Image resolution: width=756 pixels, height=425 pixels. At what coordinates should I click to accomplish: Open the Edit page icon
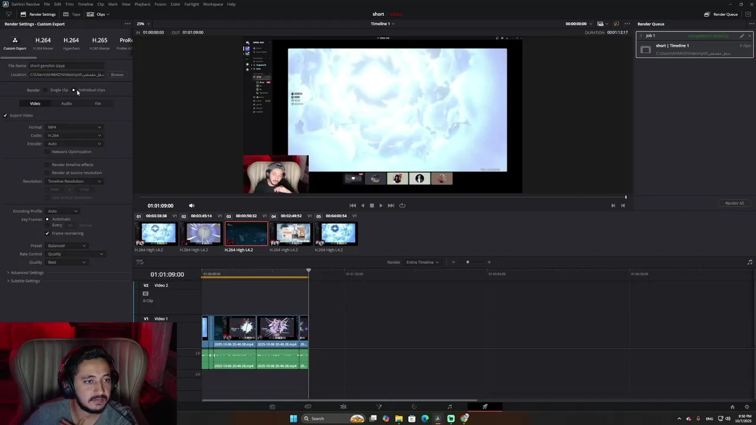coord(343,407)
